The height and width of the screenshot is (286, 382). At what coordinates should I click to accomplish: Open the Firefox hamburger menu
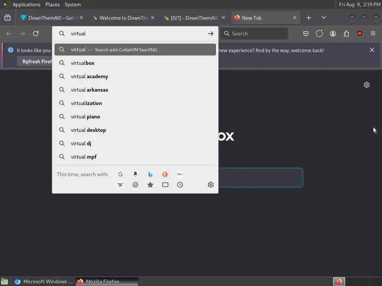[373, 34]
